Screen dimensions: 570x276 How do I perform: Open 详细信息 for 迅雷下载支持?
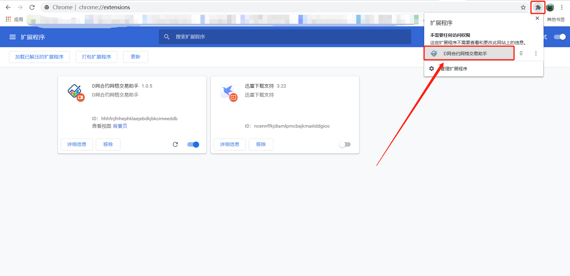click(x=230, y=145)
